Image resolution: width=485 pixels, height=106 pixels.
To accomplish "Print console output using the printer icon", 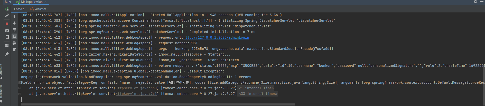I will click(14, 43).
